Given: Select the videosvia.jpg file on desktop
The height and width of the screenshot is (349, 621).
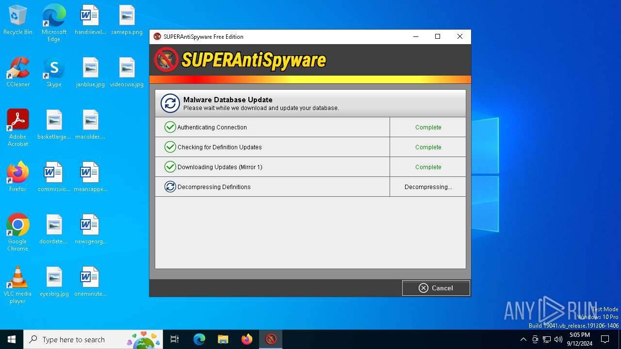Looking at the screenshot, I should pyautogui.click(x=127, y=72).
